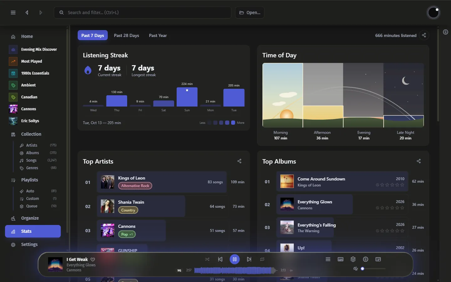Open the hamburger menu

tap(13, 13)
